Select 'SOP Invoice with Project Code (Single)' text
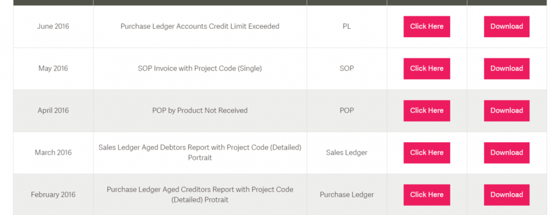 200,68
